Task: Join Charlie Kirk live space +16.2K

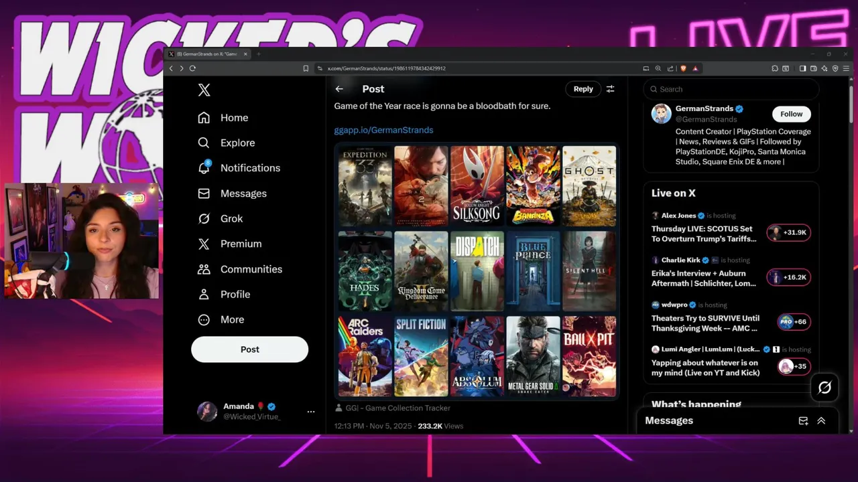Action: [x=788, y=277]
